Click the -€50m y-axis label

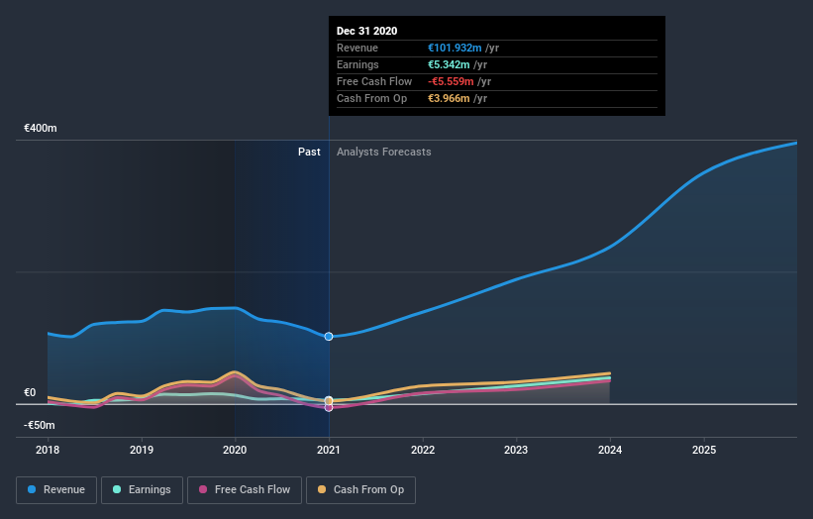click(x=39, y=425)
